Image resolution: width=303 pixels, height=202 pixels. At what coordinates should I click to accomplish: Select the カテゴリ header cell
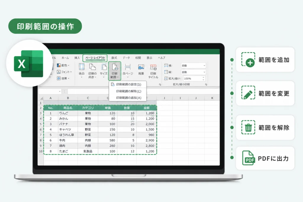tap(88, 108)
